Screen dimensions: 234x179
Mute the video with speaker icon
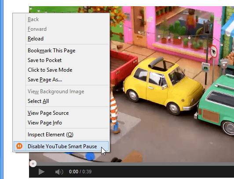pos(59,172)
